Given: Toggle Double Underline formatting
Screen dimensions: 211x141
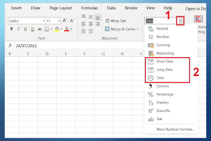Looking at the screenshot, I should pos(32,29).
